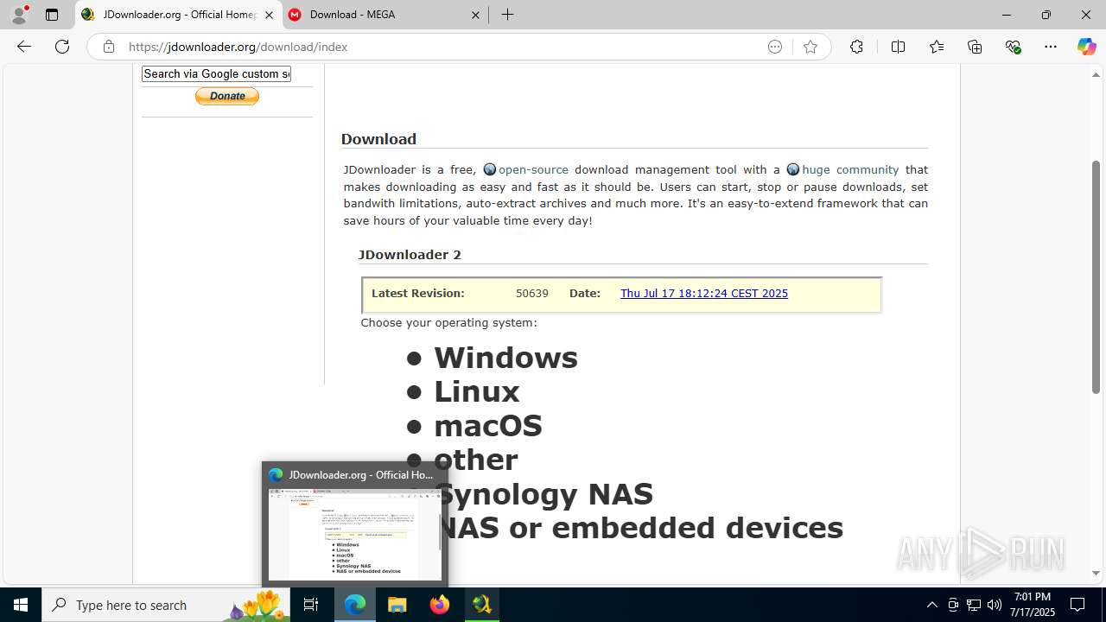Open the Collections icon

(975, 47)
